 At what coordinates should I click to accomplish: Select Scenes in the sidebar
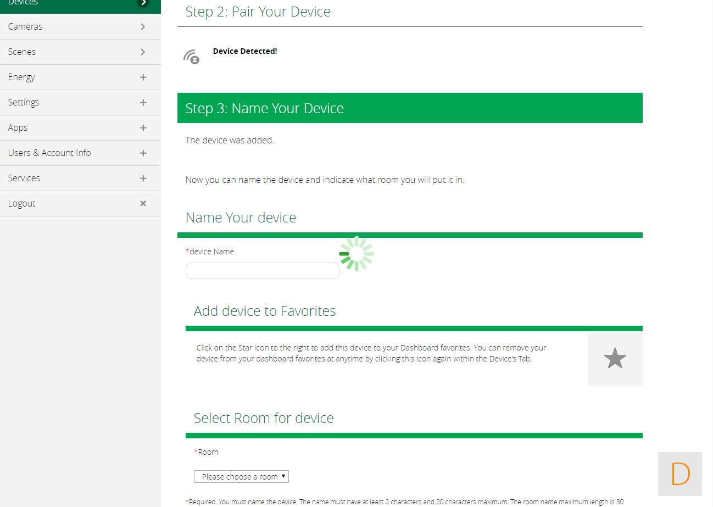pyautogui.click(x=22, y=52)
